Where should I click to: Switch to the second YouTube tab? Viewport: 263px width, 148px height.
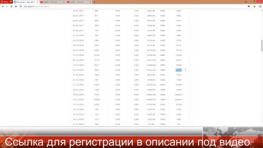point(79,2)
